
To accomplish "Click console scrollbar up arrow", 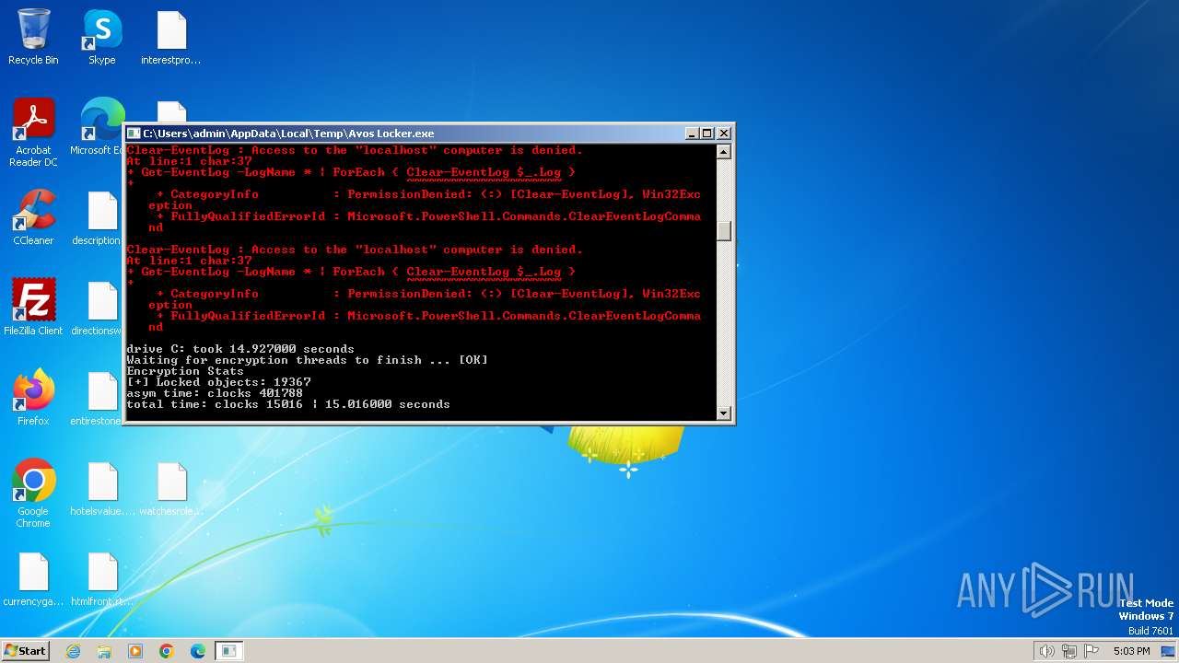I will tap(724, 152).
